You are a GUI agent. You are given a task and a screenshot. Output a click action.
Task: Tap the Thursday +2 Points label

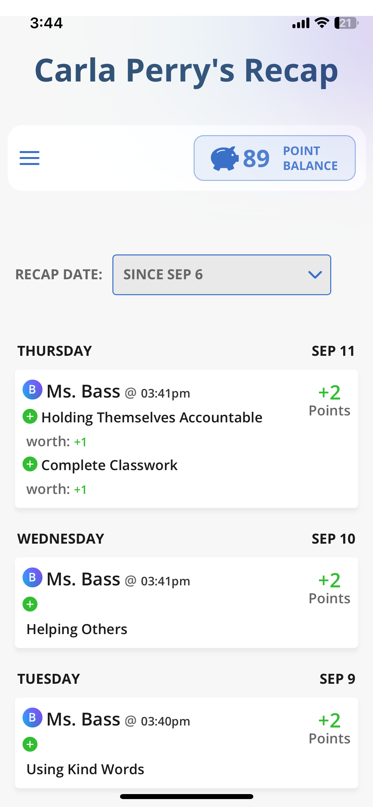coord(329,400)
